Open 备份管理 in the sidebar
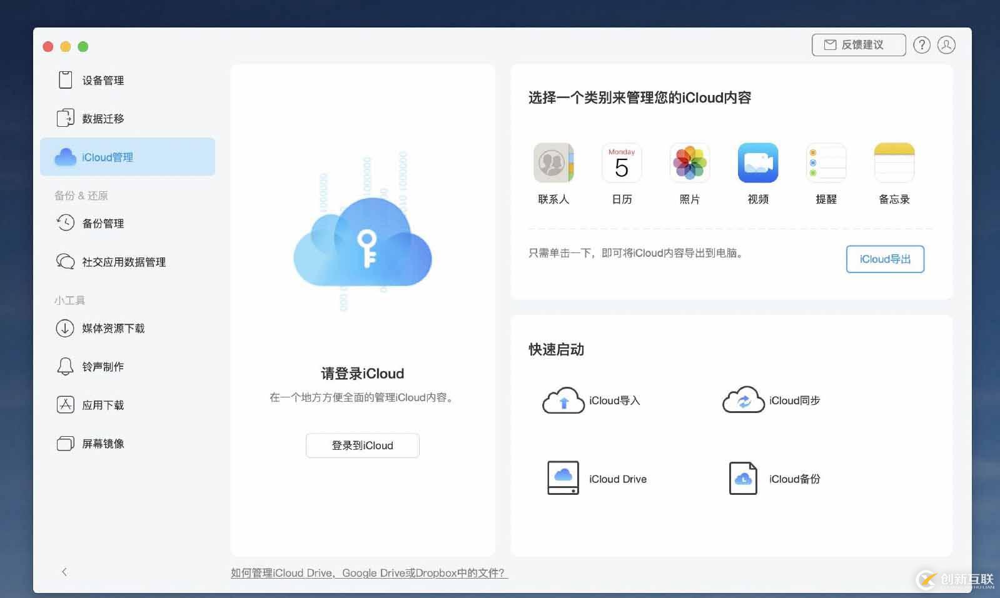Image resolution: width=1000 pixels, height=598 pixels. 103,224
